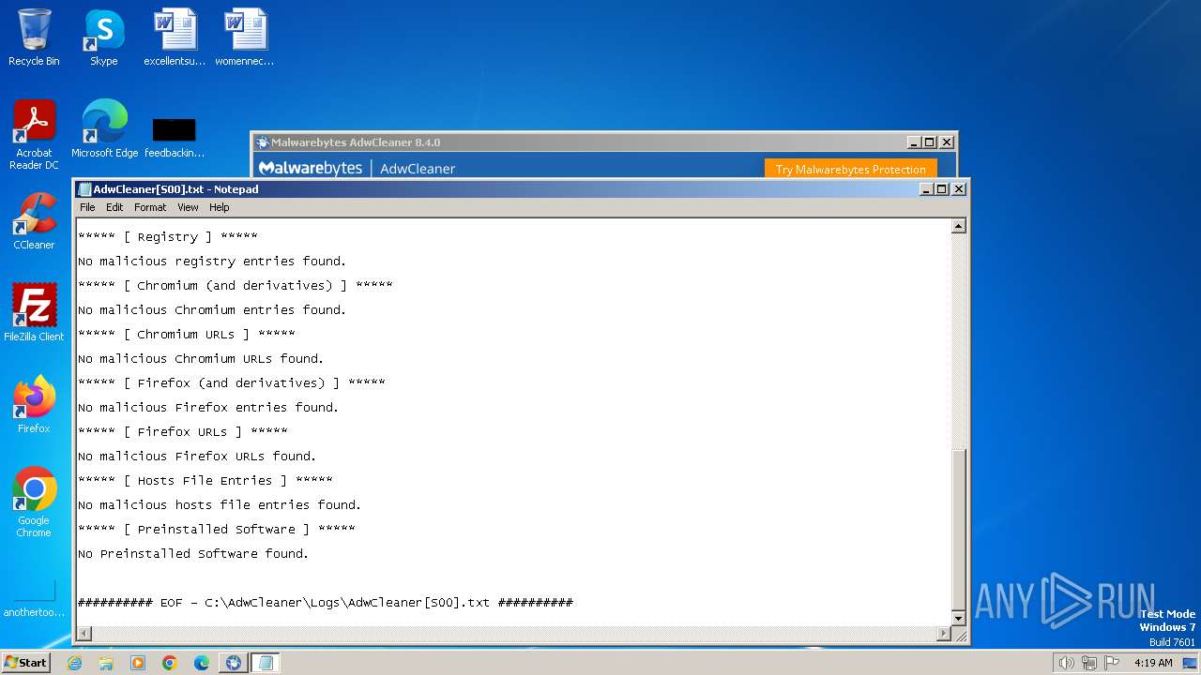Open Chrome from the taskbar

(x=170, y=663)
